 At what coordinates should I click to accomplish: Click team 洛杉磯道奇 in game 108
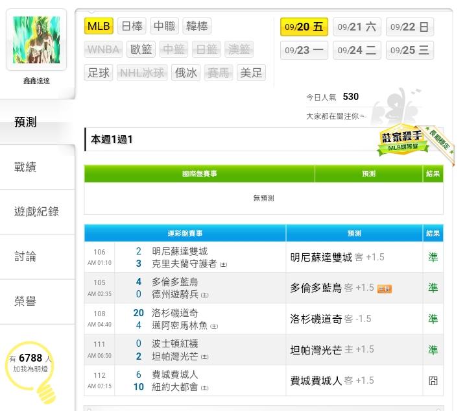click(x=175, y=313)
